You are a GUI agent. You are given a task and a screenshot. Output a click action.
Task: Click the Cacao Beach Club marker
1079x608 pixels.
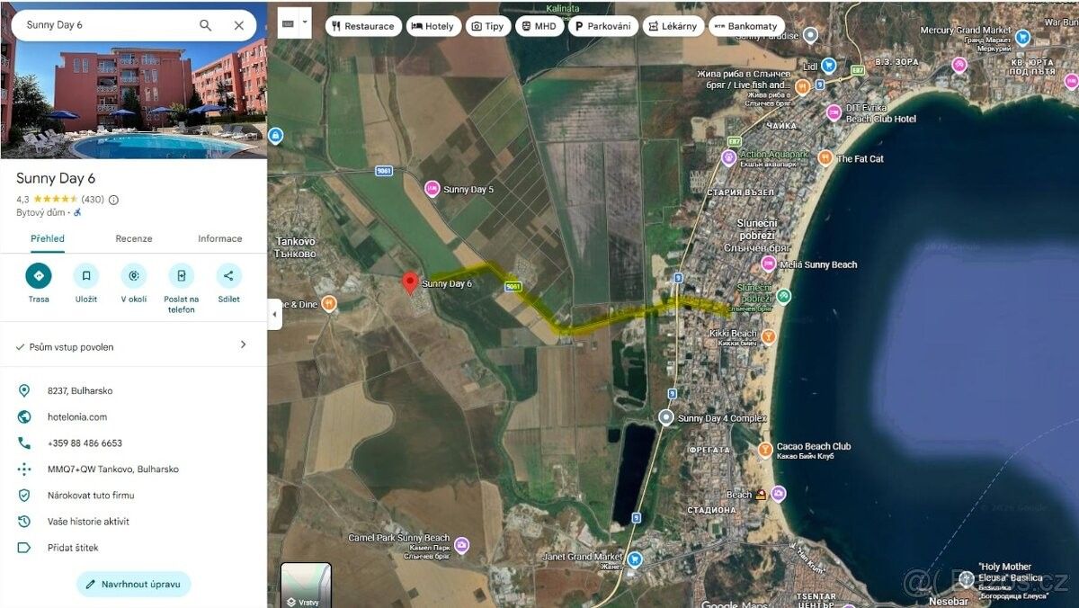(x=764, y=449)
